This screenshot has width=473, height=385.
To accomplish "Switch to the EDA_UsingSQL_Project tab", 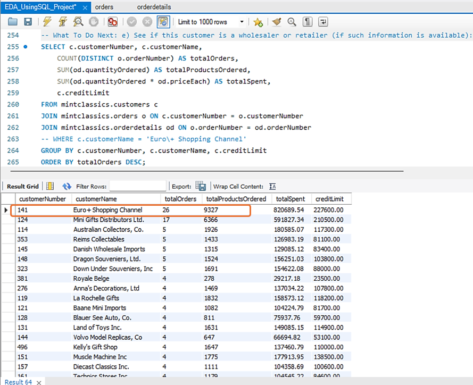I will pyautogui.click(x=40, y=7).
